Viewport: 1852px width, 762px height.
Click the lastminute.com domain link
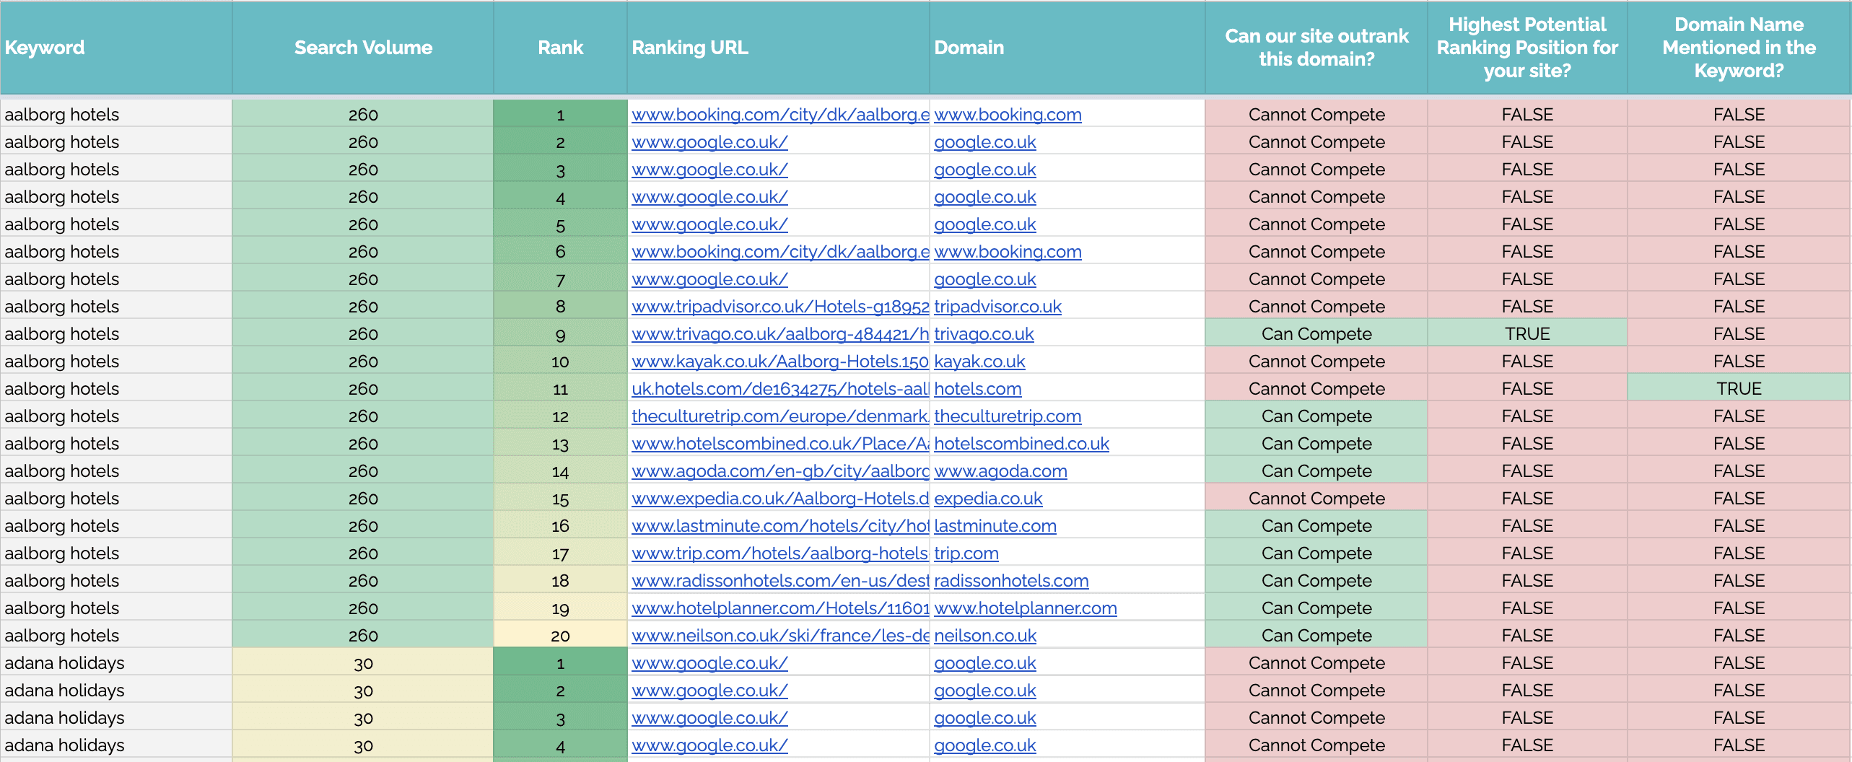pos(995,526)
